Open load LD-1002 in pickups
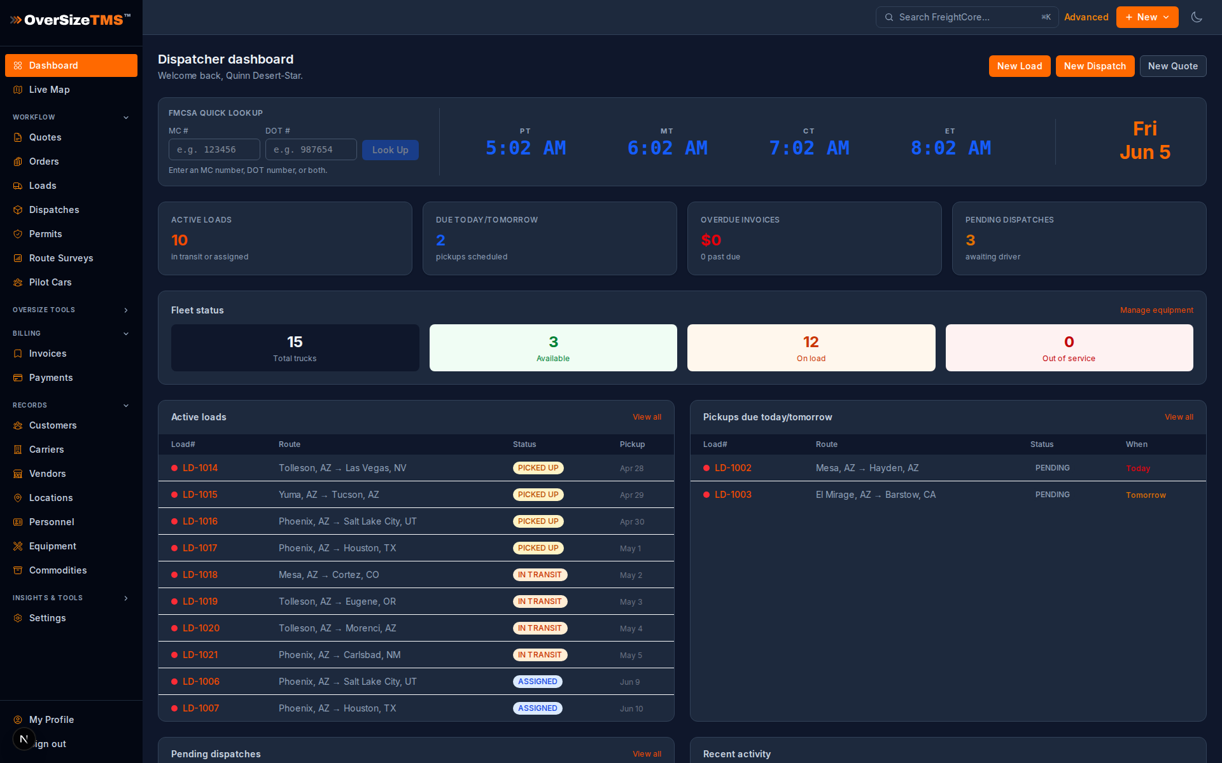Screen dimensions: 1222x763 [733, 468]
